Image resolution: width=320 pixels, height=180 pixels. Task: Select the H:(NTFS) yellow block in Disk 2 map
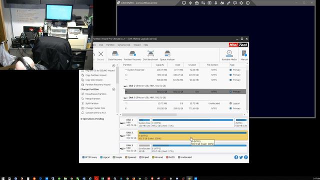[193, 135]
